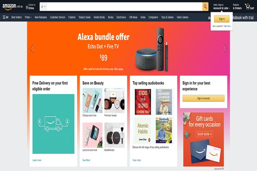
Task: Open the All hamburger menu
Action: 6,17
